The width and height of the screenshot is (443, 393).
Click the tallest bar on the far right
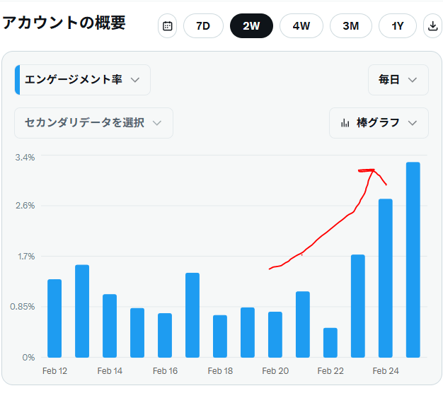[x=413, y=260]
